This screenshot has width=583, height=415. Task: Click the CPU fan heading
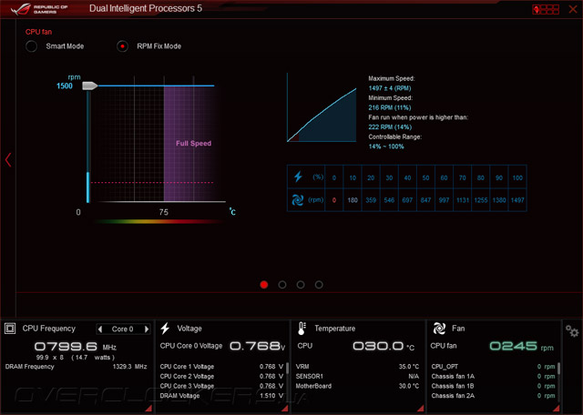pyautogui.click(x=38, y=32)
